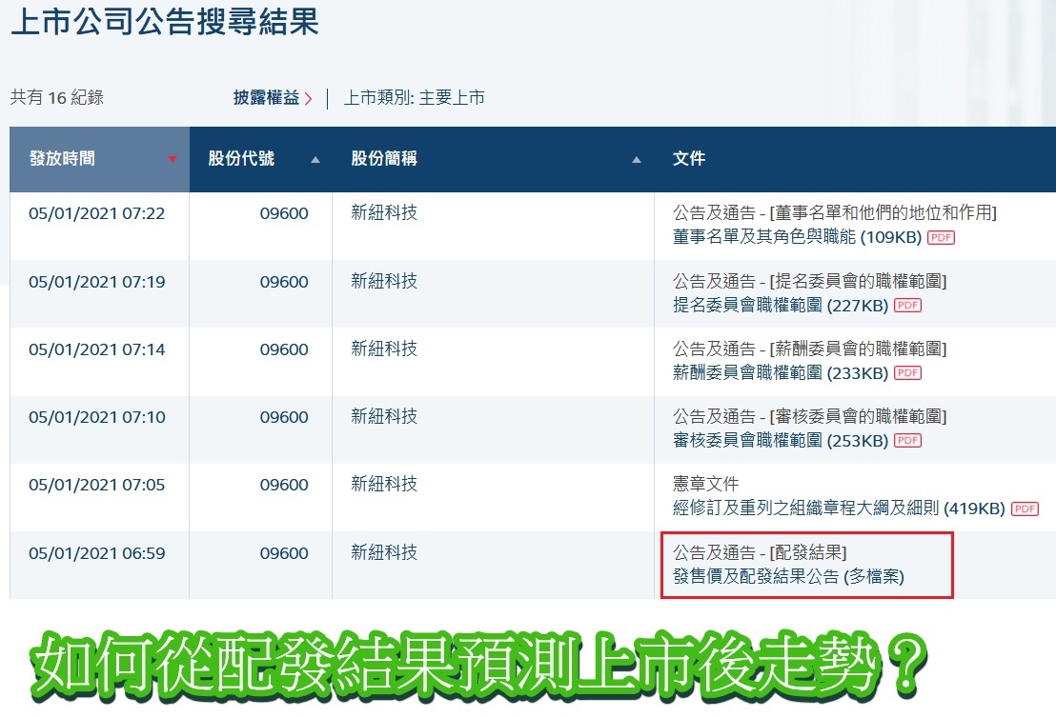Open 審核委員會職權範圍 (253KB) document link

pos(781,441)
